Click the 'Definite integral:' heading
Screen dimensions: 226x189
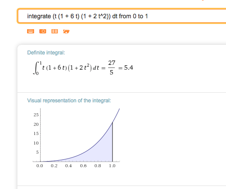point(46,53)
